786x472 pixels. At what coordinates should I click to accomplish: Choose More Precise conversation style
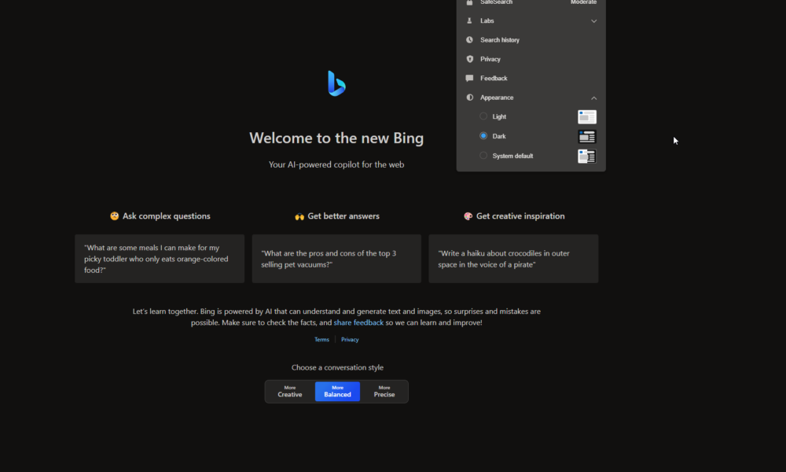(384, 391)
